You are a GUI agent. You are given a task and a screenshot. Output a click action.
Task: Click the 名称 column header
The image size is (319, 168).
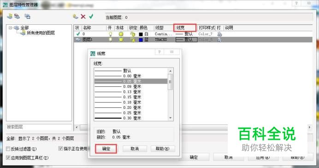coord(94,28)
